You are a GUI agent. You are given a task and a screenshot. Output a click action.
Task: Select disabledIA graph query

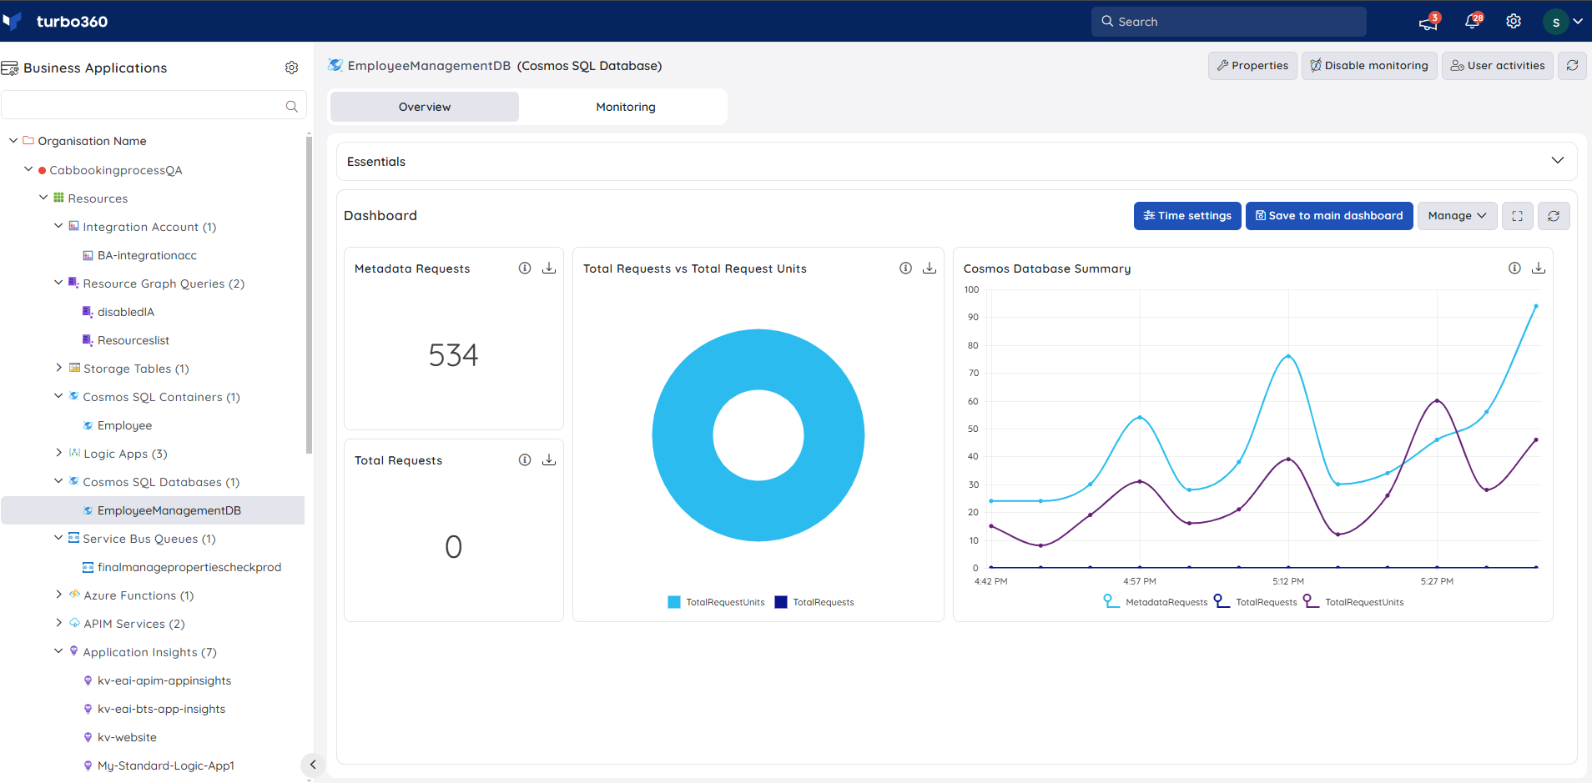tap(125, 312)
